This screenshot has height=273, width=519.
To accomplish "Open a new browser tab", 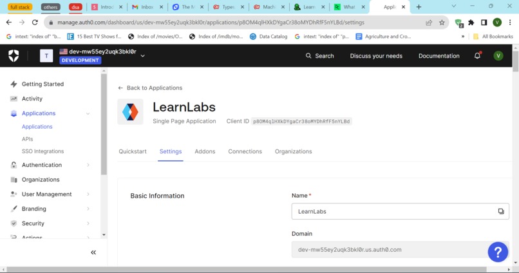I will pyautogui.click(x=419, y=7).
